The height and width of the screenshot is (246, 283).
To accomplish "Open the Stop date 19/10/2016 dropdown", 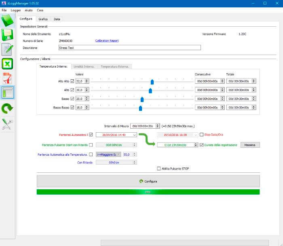I will click(x=196, y=135).
